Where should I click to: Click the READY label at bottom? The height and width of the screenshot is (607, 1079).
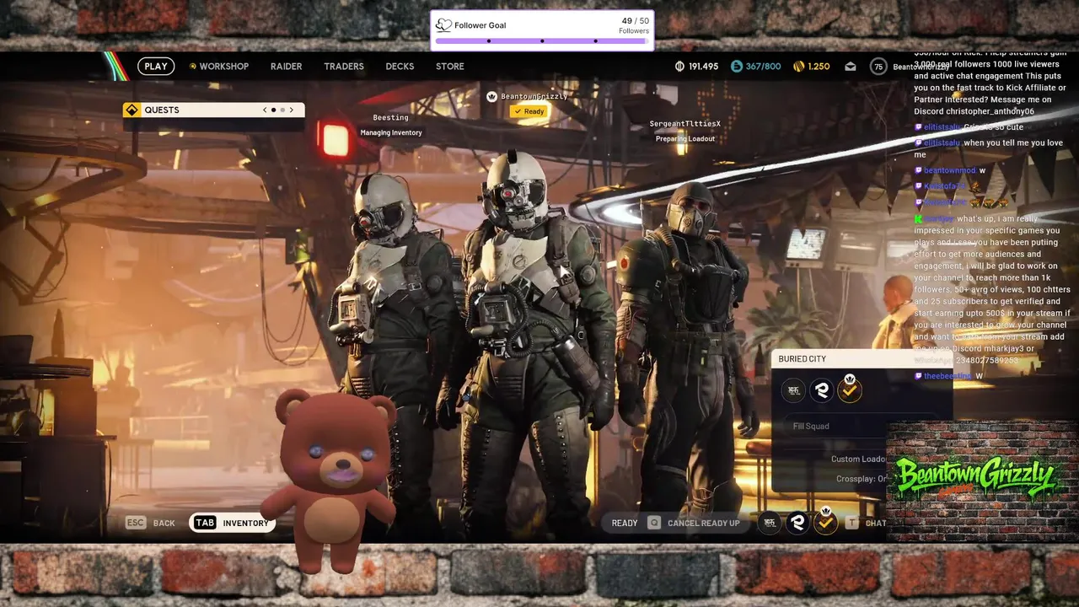click(625, 523)
